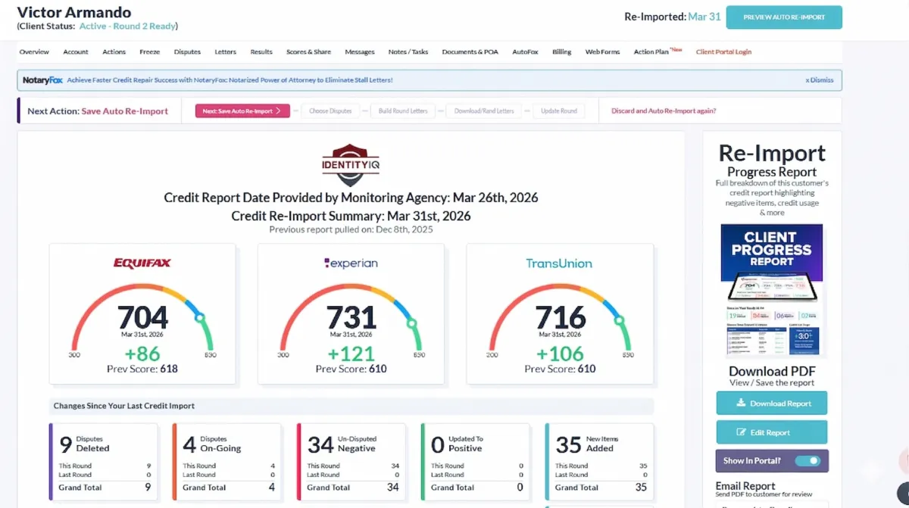Open the Documents & POA tab
909x508 pixels.
point(470,52)
